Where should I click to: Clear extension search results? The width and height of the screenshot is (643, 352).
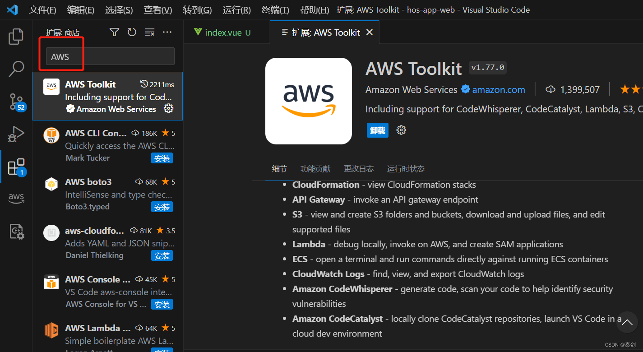(149, 32)
